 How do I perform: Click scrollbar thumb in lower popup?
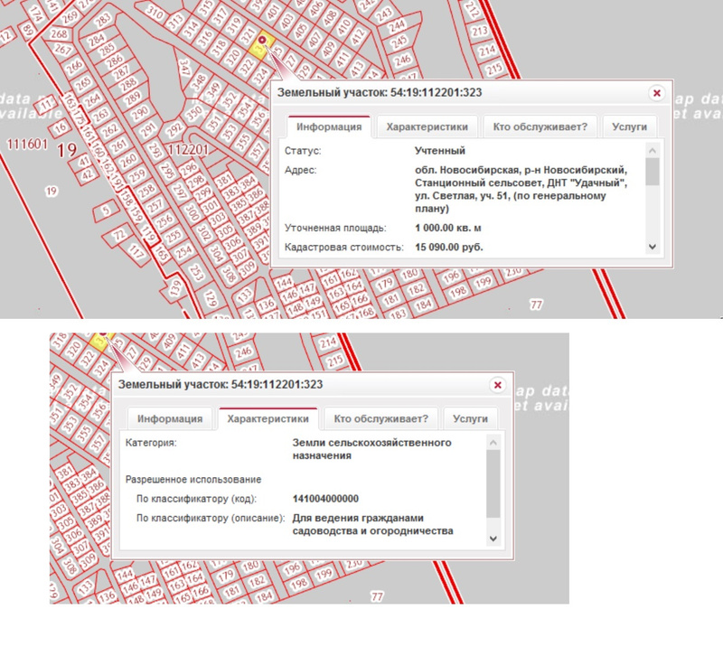pos(493,483)
